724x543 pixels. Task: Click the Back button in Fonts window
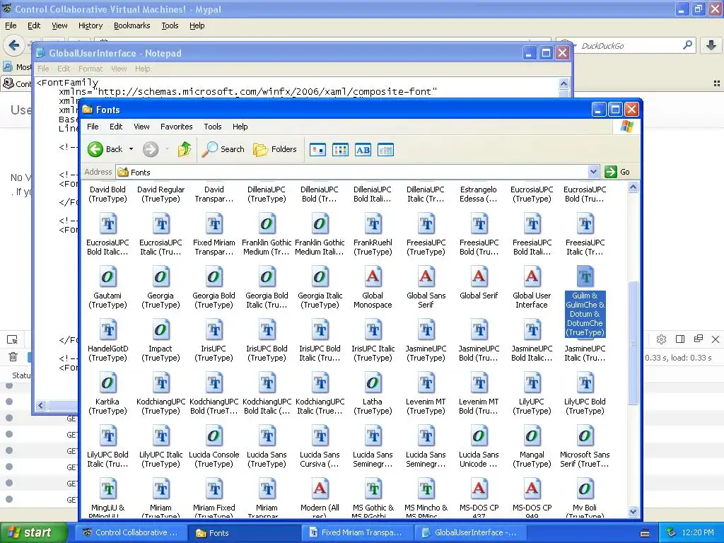[x=105, y=149]
